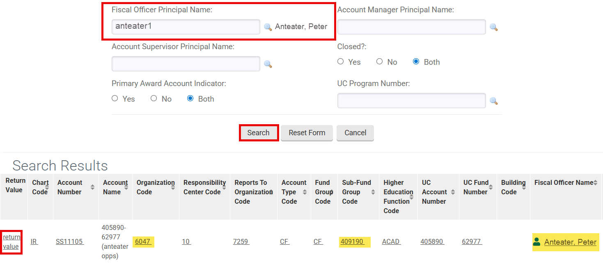Click the person icon beside Anteater, Peter
603x266 pixels.
tap(537, 242)
